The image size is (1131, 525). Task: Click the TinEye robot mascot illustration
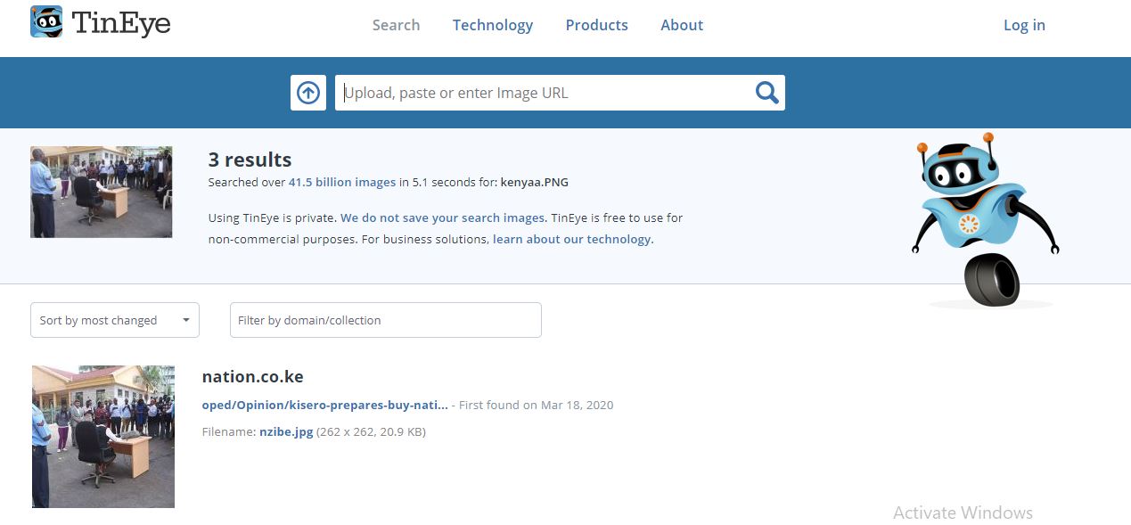pos(985,220)
